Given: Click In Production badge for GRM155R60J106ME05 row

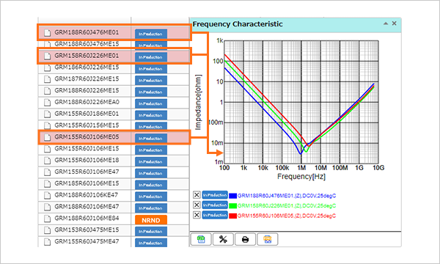Looking at the screenshot, I should pyautogui.click(x=151, y=139).
